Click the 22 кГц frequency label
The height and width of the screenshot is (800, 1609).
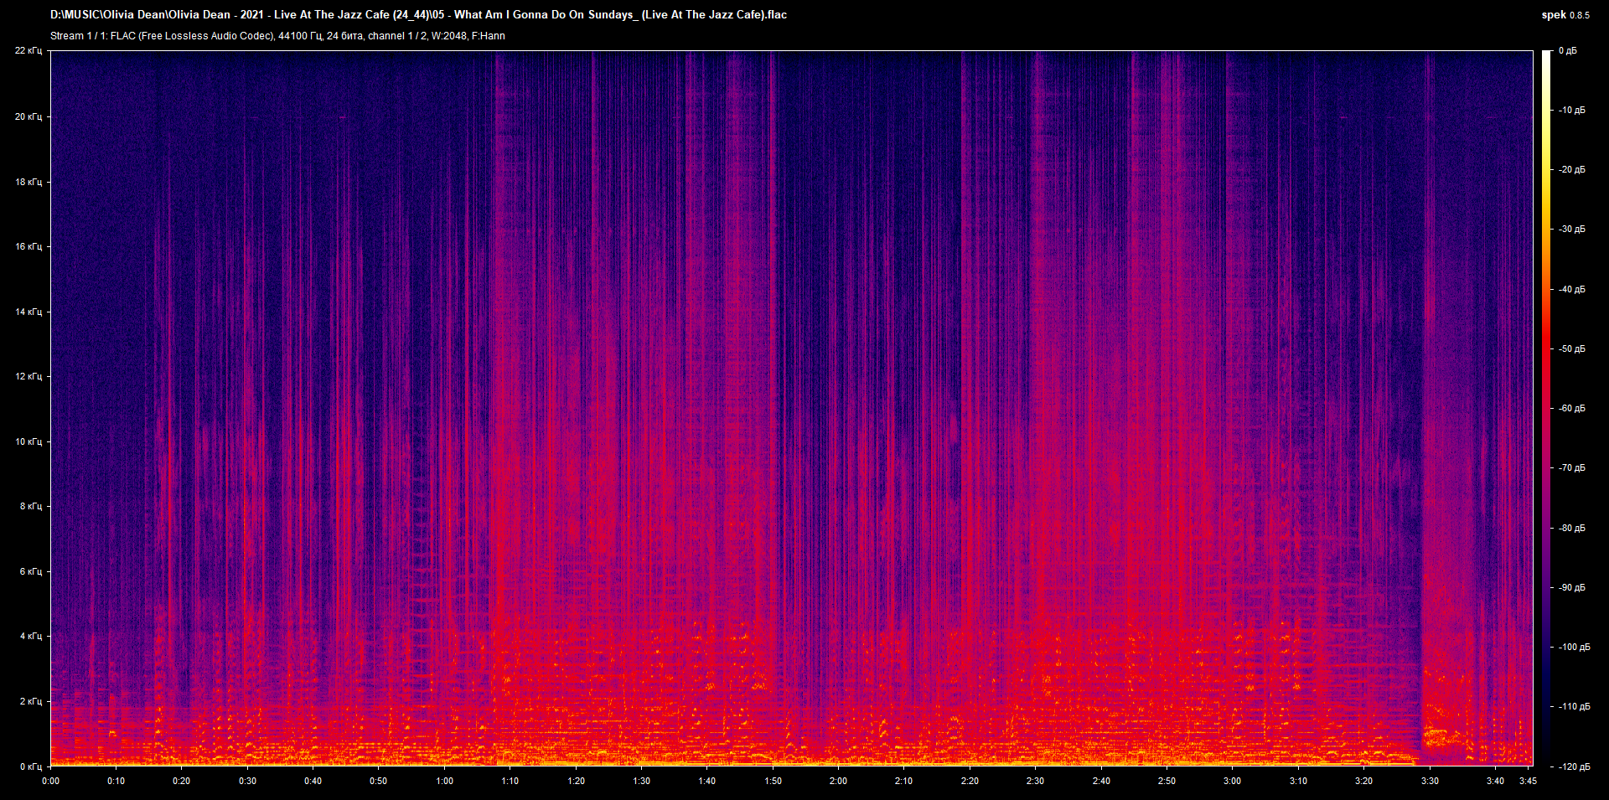28,51
